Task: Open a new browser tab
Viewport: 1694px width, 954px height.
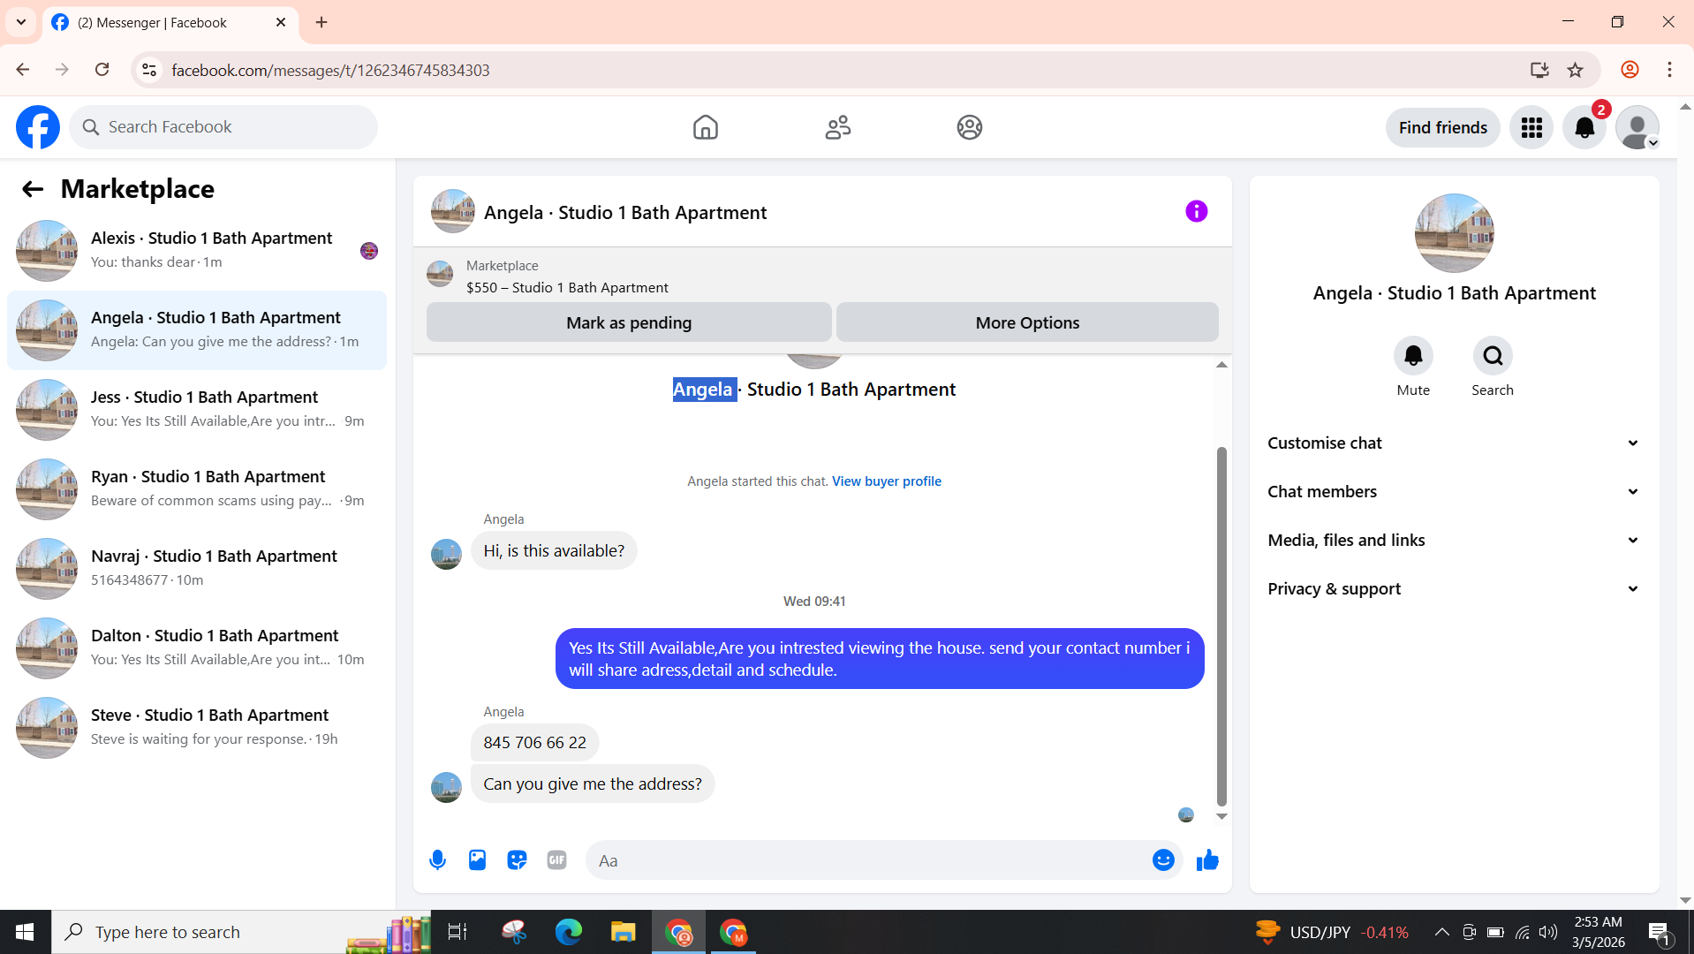Action: coord(321,22)
